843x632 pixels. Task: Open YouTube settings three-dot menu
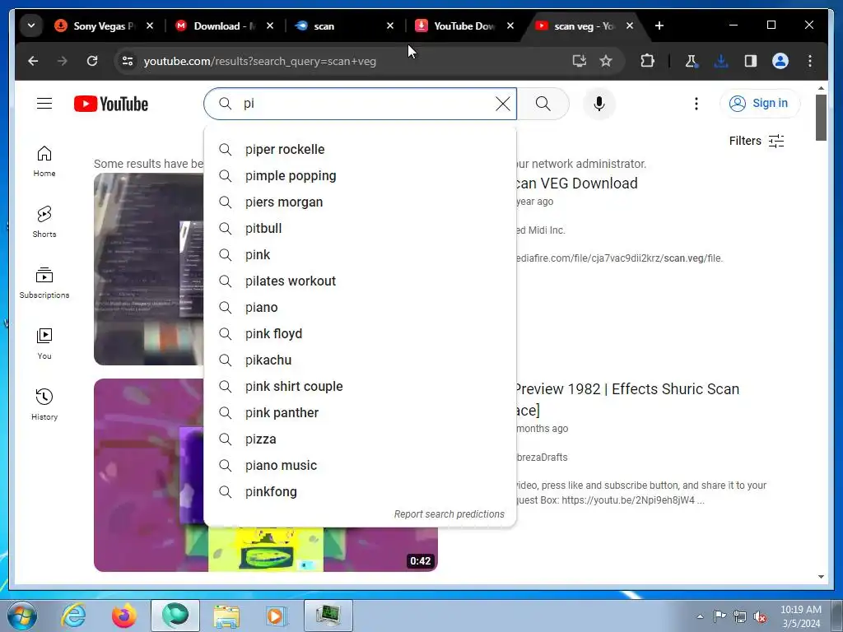pyautogui.click(x=696, y=104)
